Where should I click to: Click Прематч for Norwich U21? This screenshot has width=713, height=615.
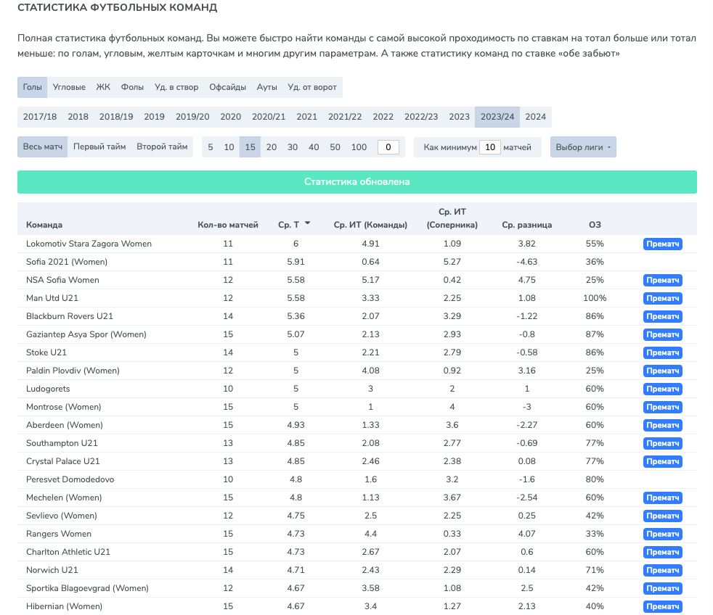[x=662, y=571]
